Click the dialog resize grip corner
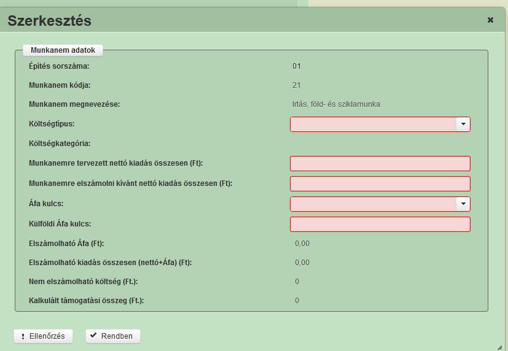 point(499,347)
